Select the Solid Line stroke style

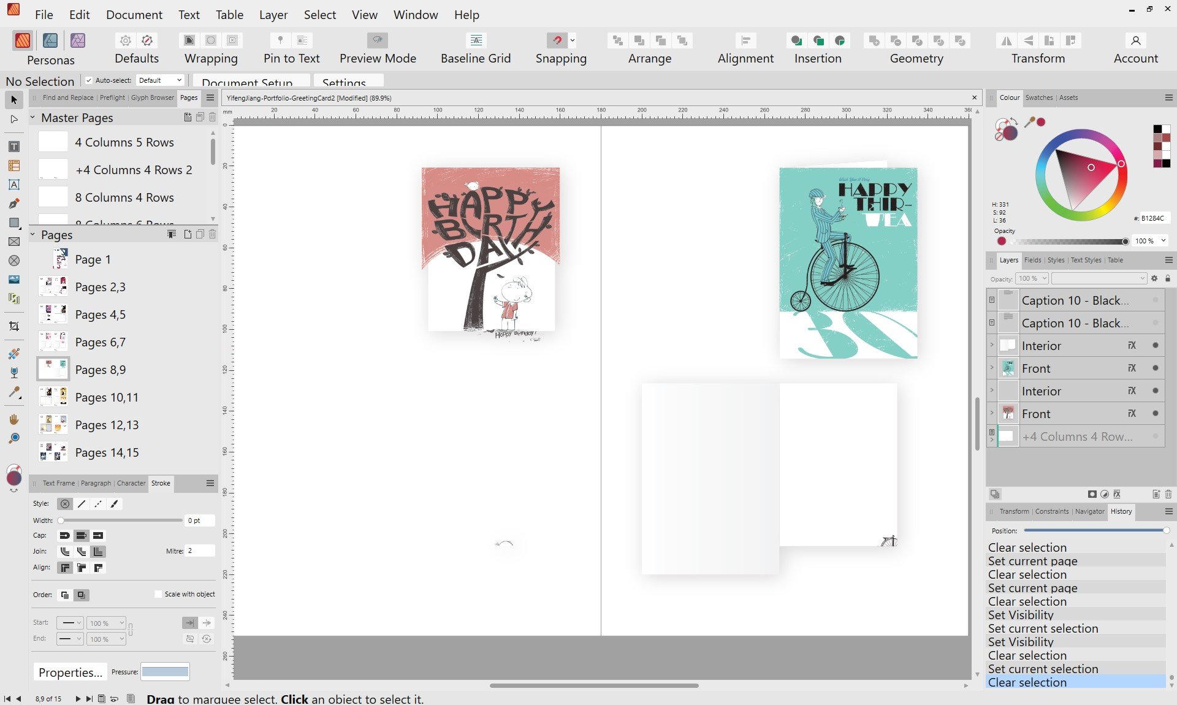(x=82, y=504)
